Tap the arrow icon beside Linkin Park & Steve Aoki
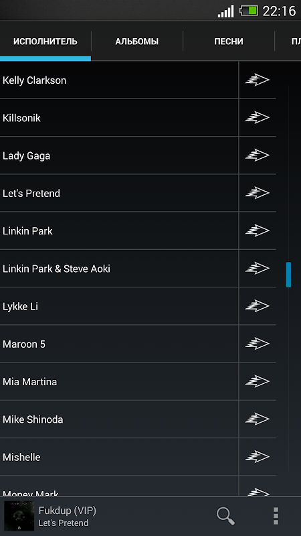301x536 pixels. [x=258, y=269]
